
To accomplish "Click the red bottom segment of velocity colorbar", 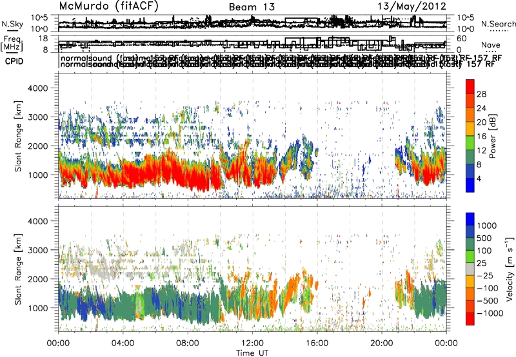I will pos(470,319).
